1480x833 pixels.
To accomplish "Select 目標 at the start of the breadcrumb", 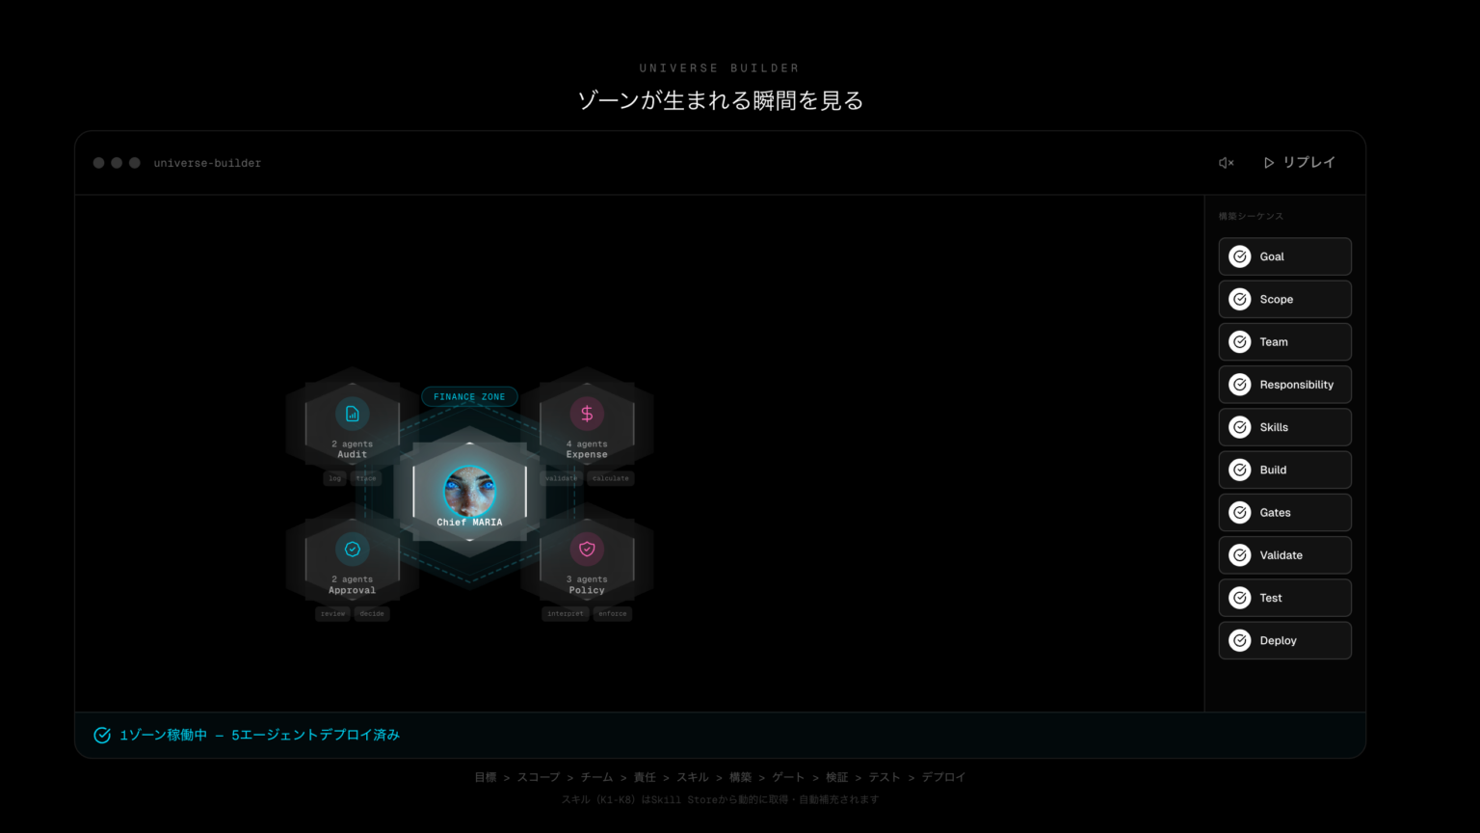I will tap(486, 776).
